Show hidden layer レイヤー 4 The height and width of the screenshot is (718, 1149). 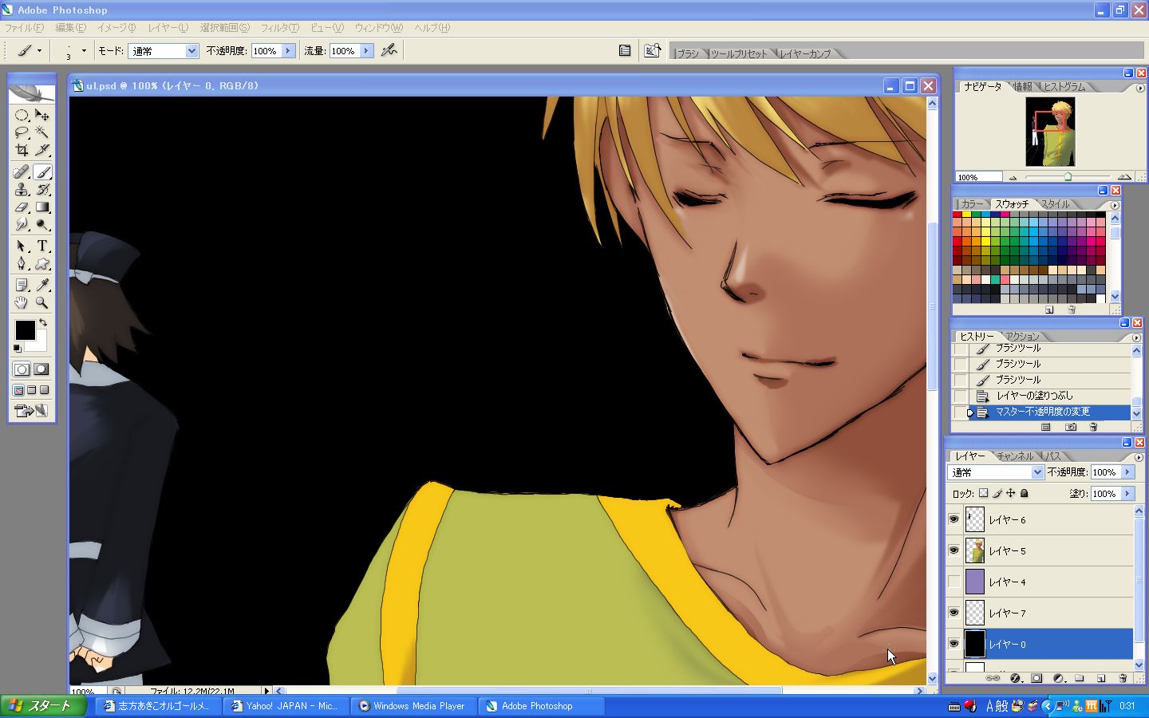pos(954,582)
